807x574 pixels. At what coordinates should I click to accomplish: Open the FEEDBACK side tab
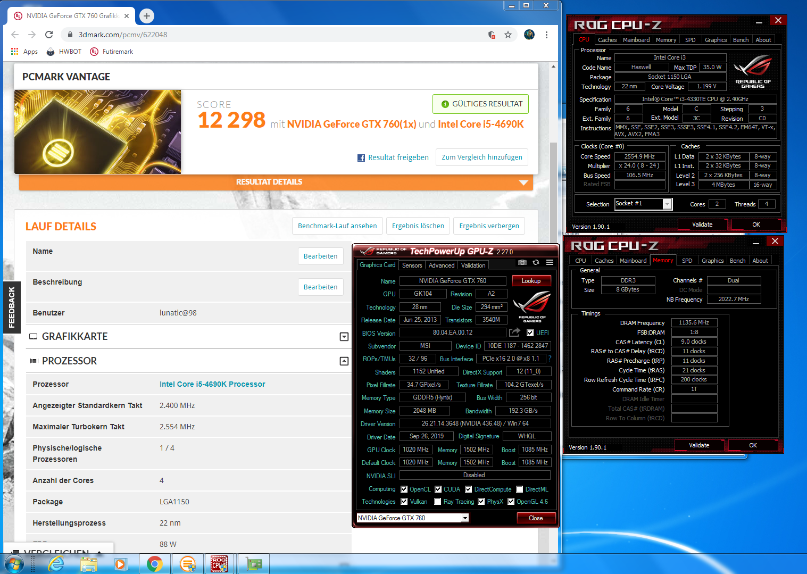[x=12, y=307]
